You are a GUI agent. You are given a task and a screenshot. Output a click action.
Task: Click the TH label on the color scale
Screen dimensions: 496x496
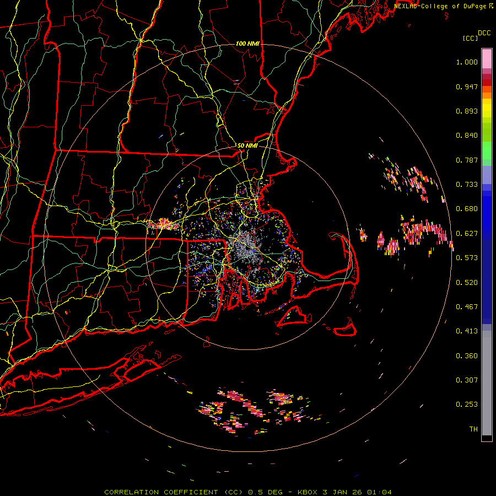pos(473,429)
